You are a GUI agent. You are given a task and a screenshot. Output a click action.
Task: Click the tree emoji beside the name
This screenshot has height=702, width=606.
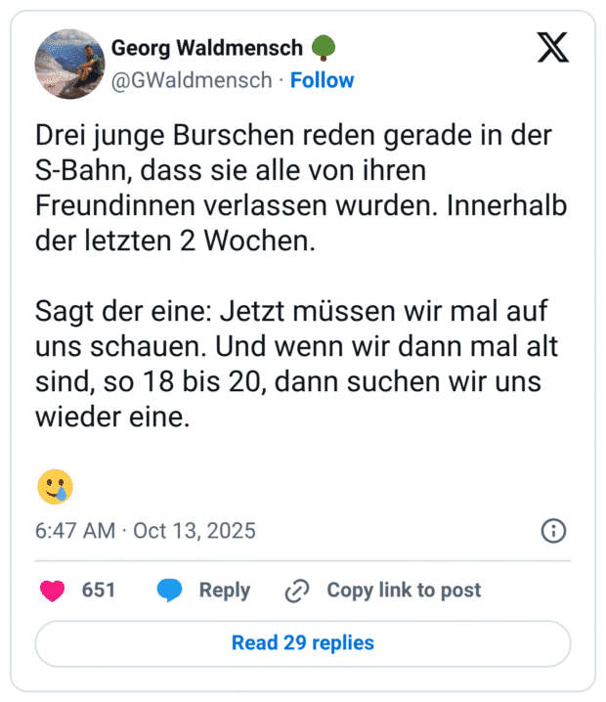pos(325,47)
